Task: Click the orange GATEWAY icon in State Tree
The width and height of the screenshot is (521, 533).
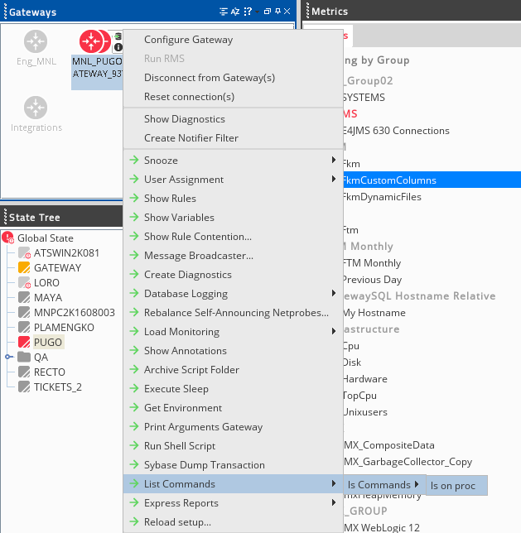Action: 24,268
